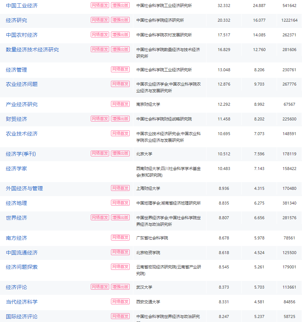
Task: Select the value 14.085 in 中国农村经济 row
Action: 259,35
